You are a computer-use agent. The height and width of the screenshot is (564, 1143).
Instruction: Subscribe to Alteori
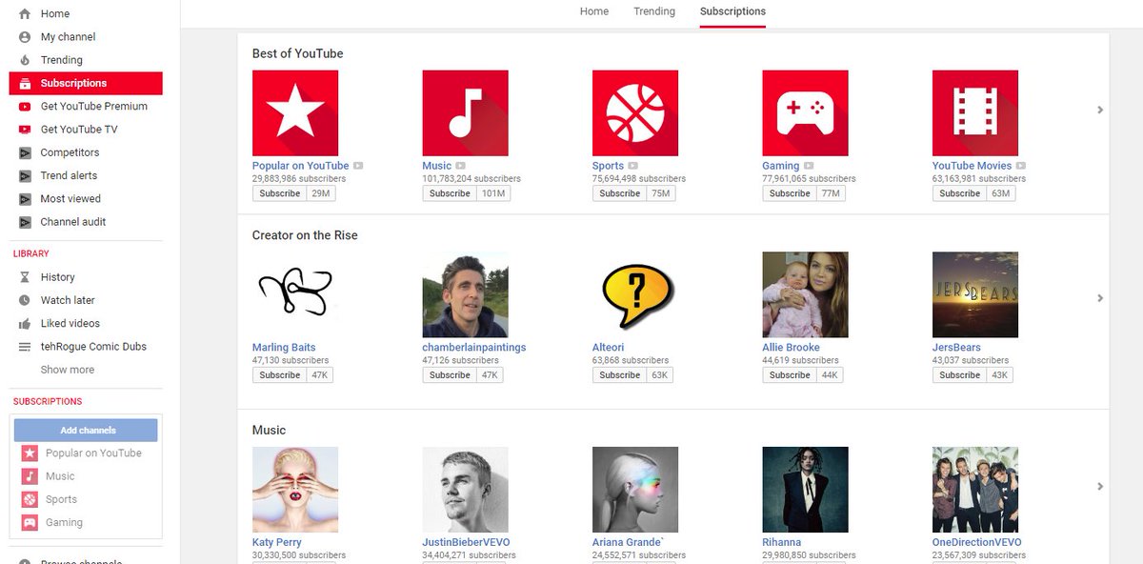(620, 375)
